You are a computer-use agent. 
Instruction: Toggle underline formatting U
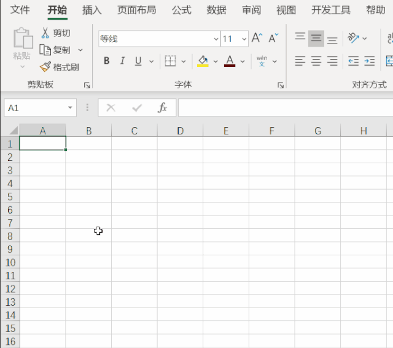138,61
